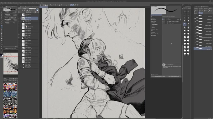
Task: Open the Filter menu
Action: (33, 3)
